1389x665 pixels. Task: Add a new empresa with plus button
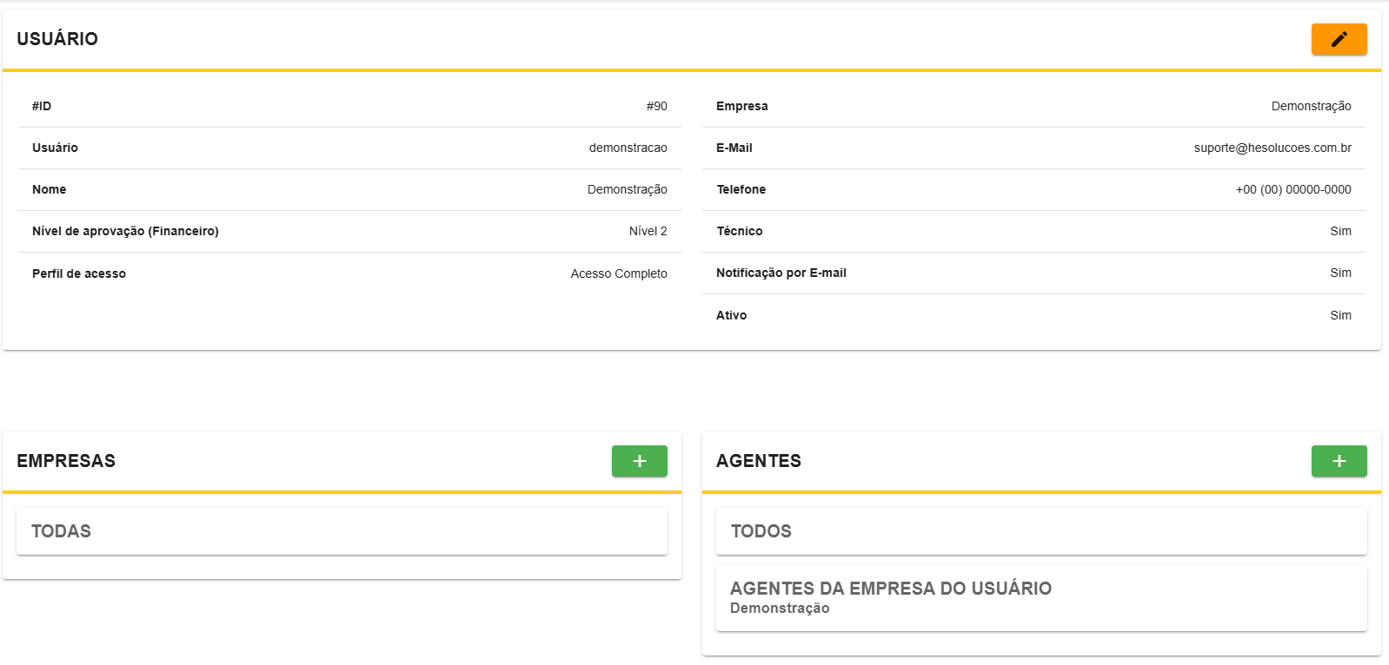[639, 461]
